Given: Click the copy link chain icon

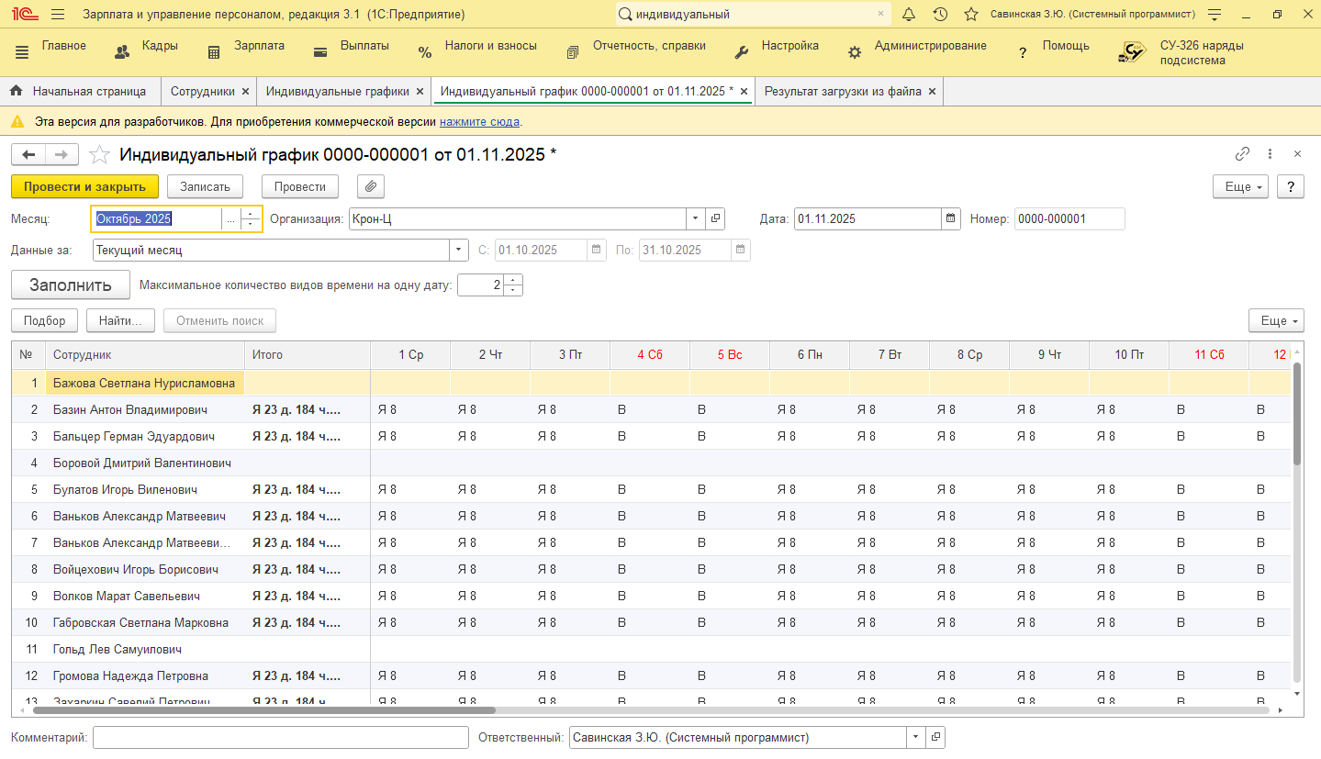Looking at the screenshot, I should pos(1242,154).
